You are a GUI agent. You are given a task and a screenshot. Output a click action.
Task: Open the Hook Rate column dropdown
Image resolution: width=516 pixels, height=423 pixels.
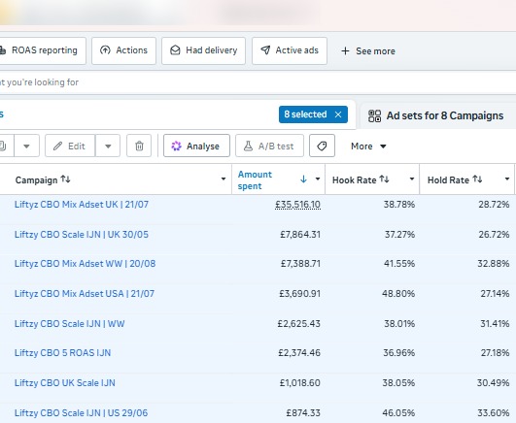click(x=412, y=179)
